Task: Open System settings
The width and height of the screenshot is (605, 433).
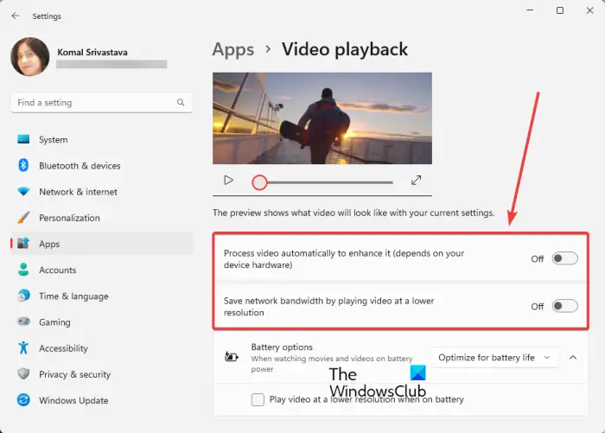Action: 102,140
